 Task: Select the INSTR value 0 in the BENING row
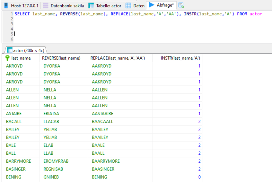tap(199, 177)
